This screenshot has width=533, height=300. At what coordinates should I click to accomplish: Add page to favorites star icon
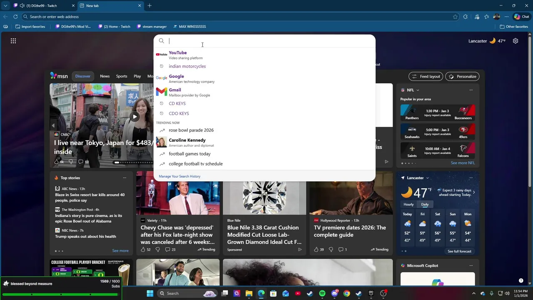coord(455,17)
